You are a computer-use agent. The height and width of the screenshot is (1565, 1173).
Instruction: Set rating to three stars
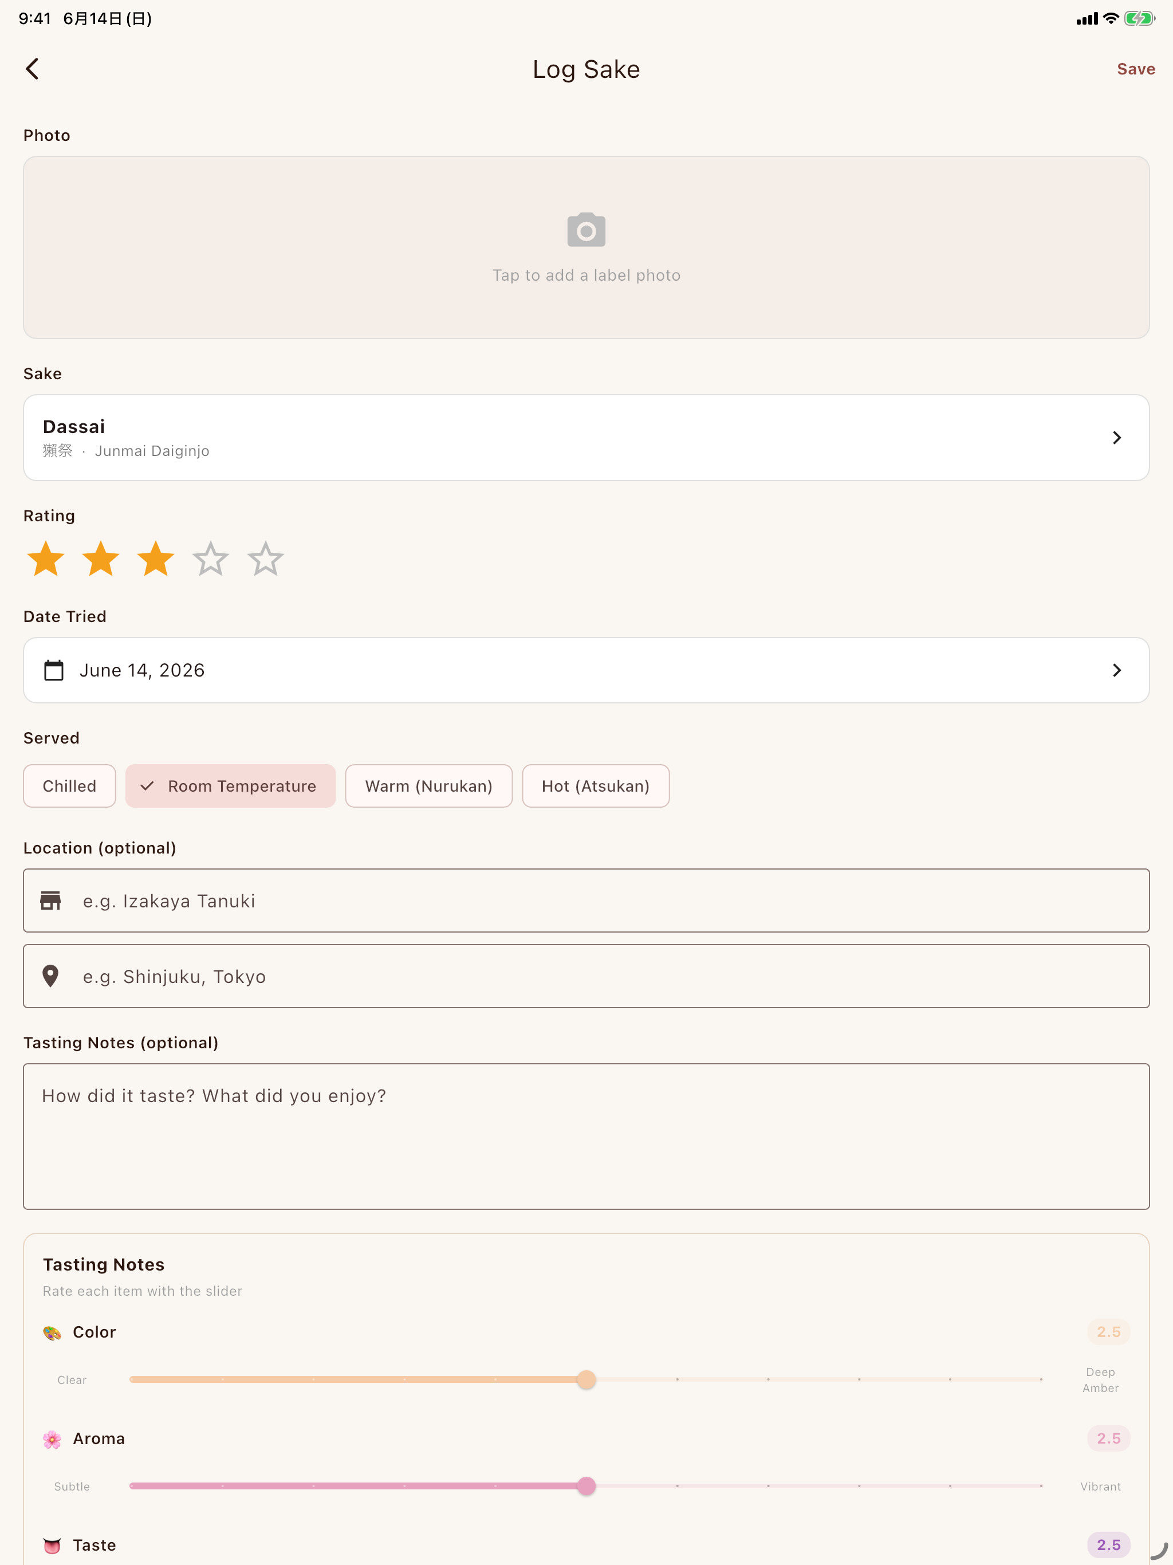pyautogui.click(x=156, y=559)
